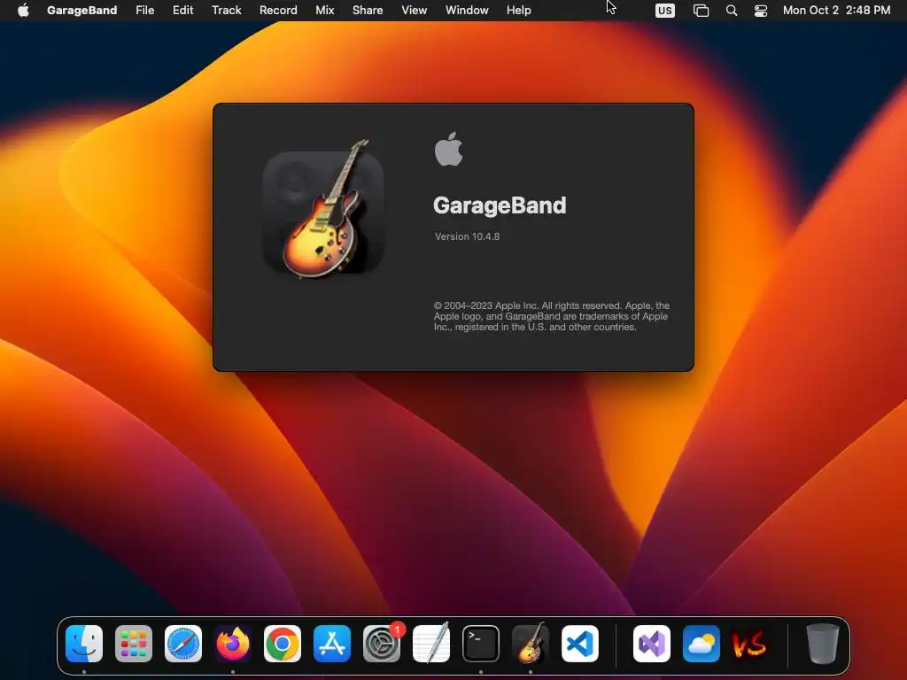Open Terminal from the Dock
The image size is (907, 680).
(x=481, y=643)
